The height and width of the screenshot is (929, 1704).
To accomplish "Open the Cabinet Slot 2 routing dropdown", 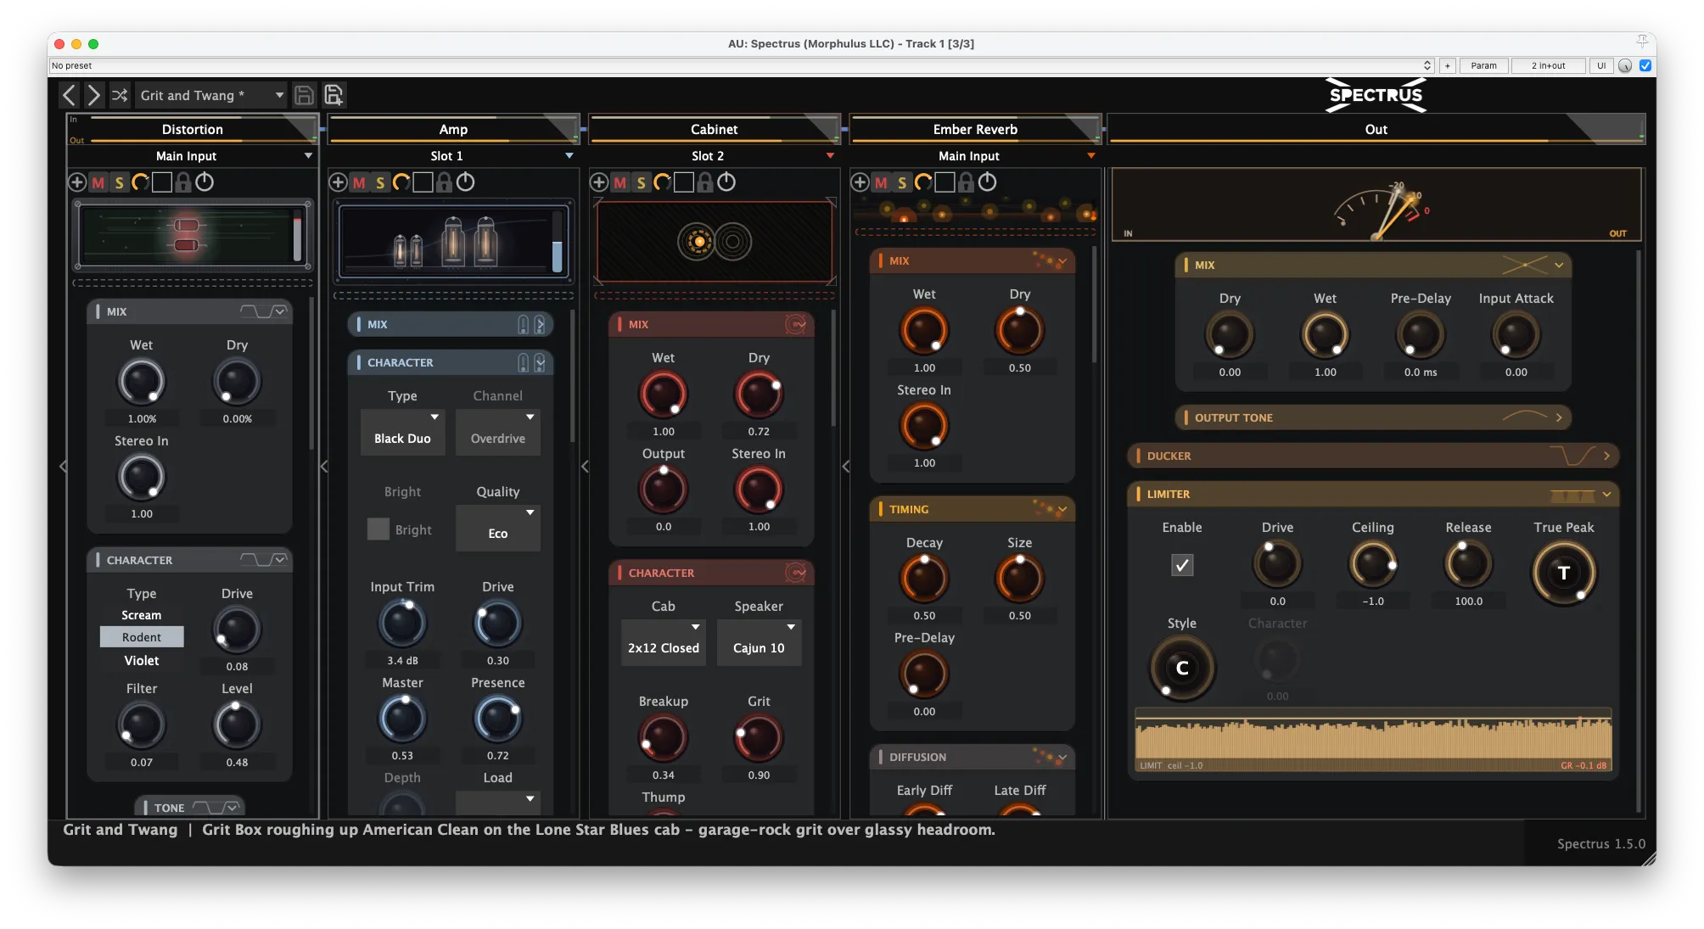I will pos(714,156).
